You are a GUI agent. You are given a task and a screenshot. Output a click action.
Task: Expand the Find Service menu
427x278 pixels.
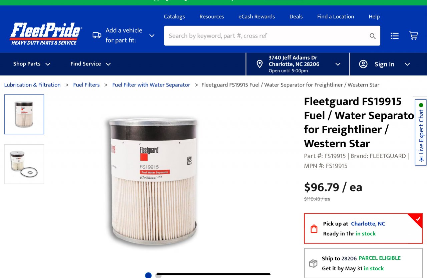90,64
